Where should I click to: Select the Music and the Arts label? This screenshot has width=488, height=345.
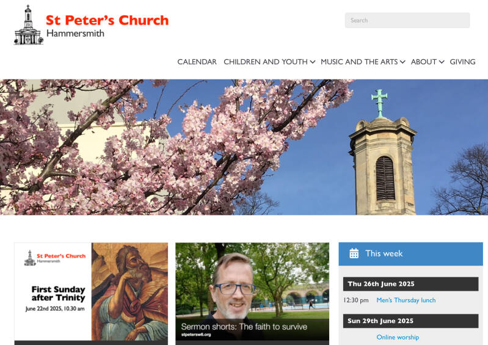[x=359, y=62]
